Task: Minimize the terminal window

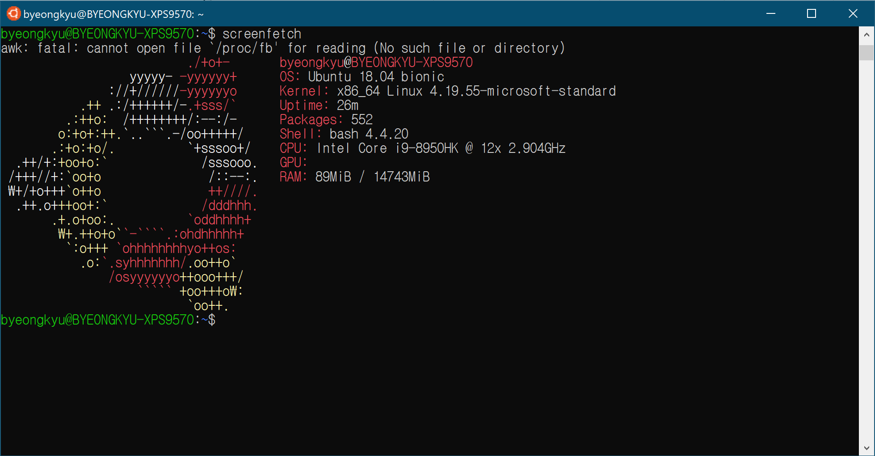Action: click(771, 14)
